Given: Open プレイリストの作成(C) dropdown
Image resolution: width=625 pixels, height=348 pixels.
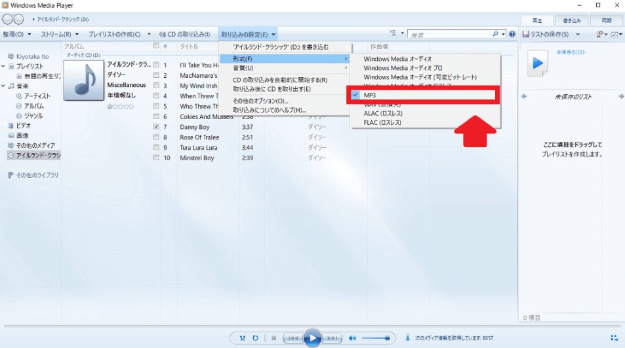Looking at the screenshot, I should [119, 34].
